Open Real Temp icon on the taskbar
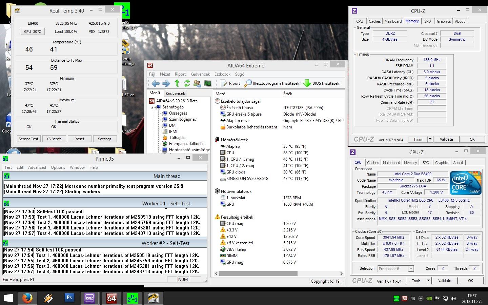This screenshot has height=305, width=488. click(153, 298)
